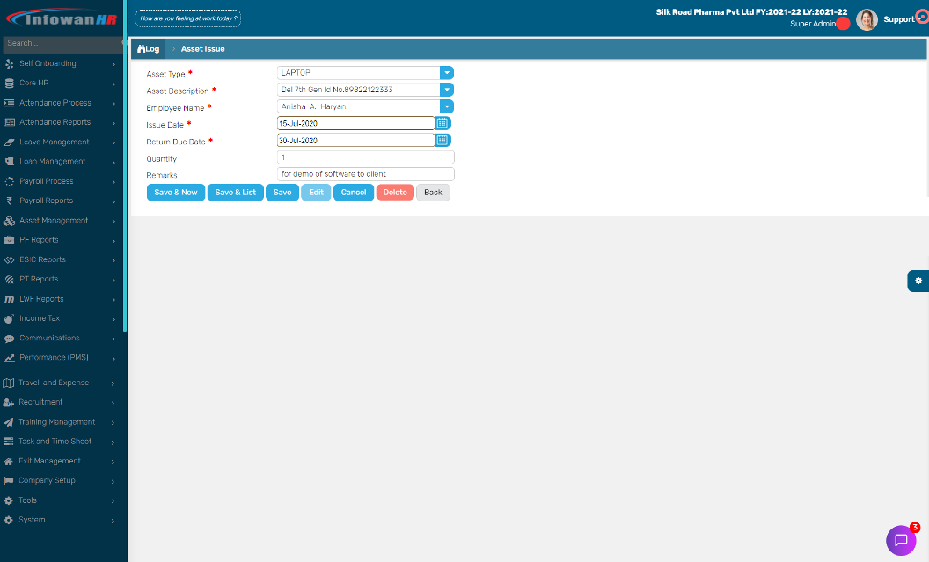Open the feelings survey banner at top
The image size is (929, 562).
(x=187, y=17)
